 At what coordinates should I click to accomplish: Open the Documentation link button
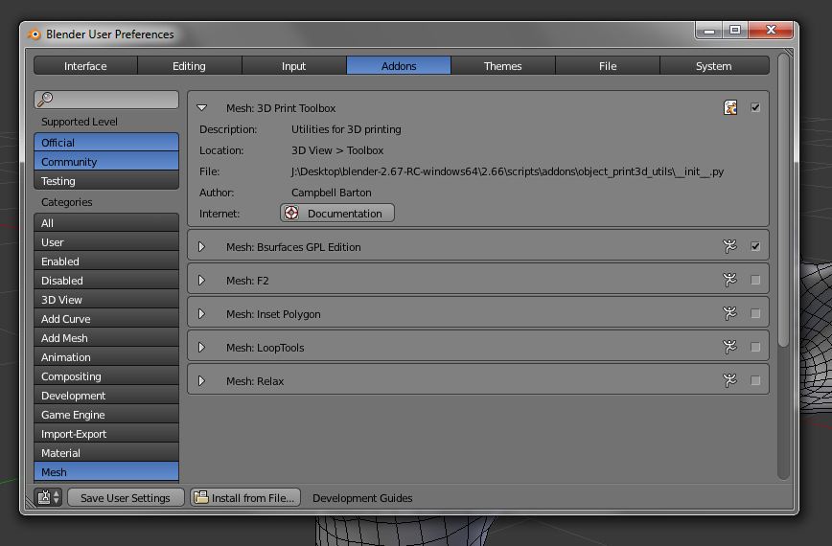point(337,213)
